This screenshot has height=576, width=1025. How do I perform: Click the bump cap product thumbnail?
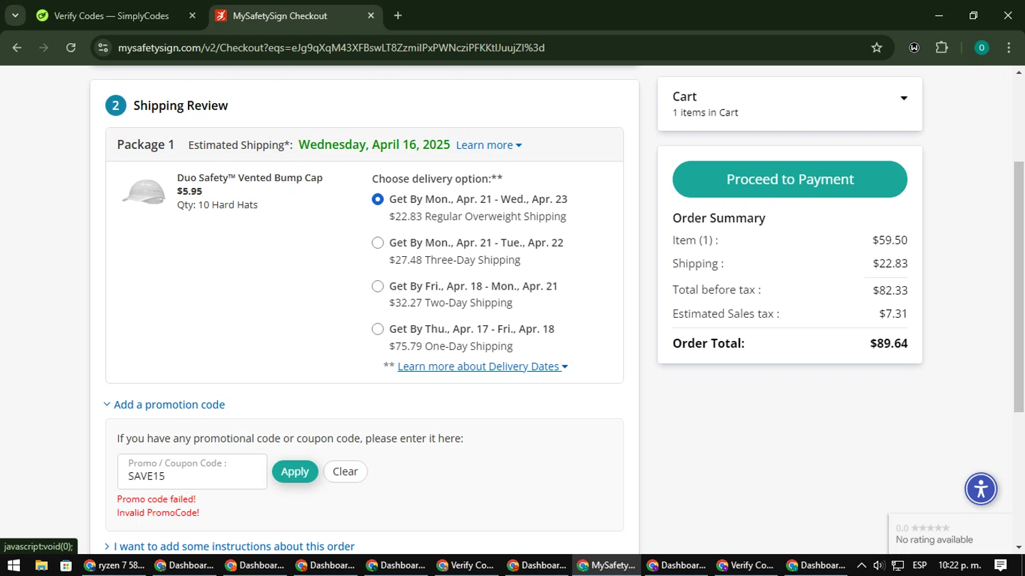144,192
